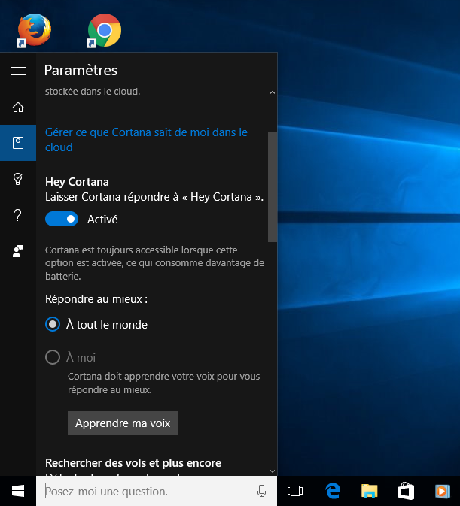Click 'Laisser Cortana répondre à « Hey Cortana »' text
The width and height of the screenshot is (460, 506).
154,197
